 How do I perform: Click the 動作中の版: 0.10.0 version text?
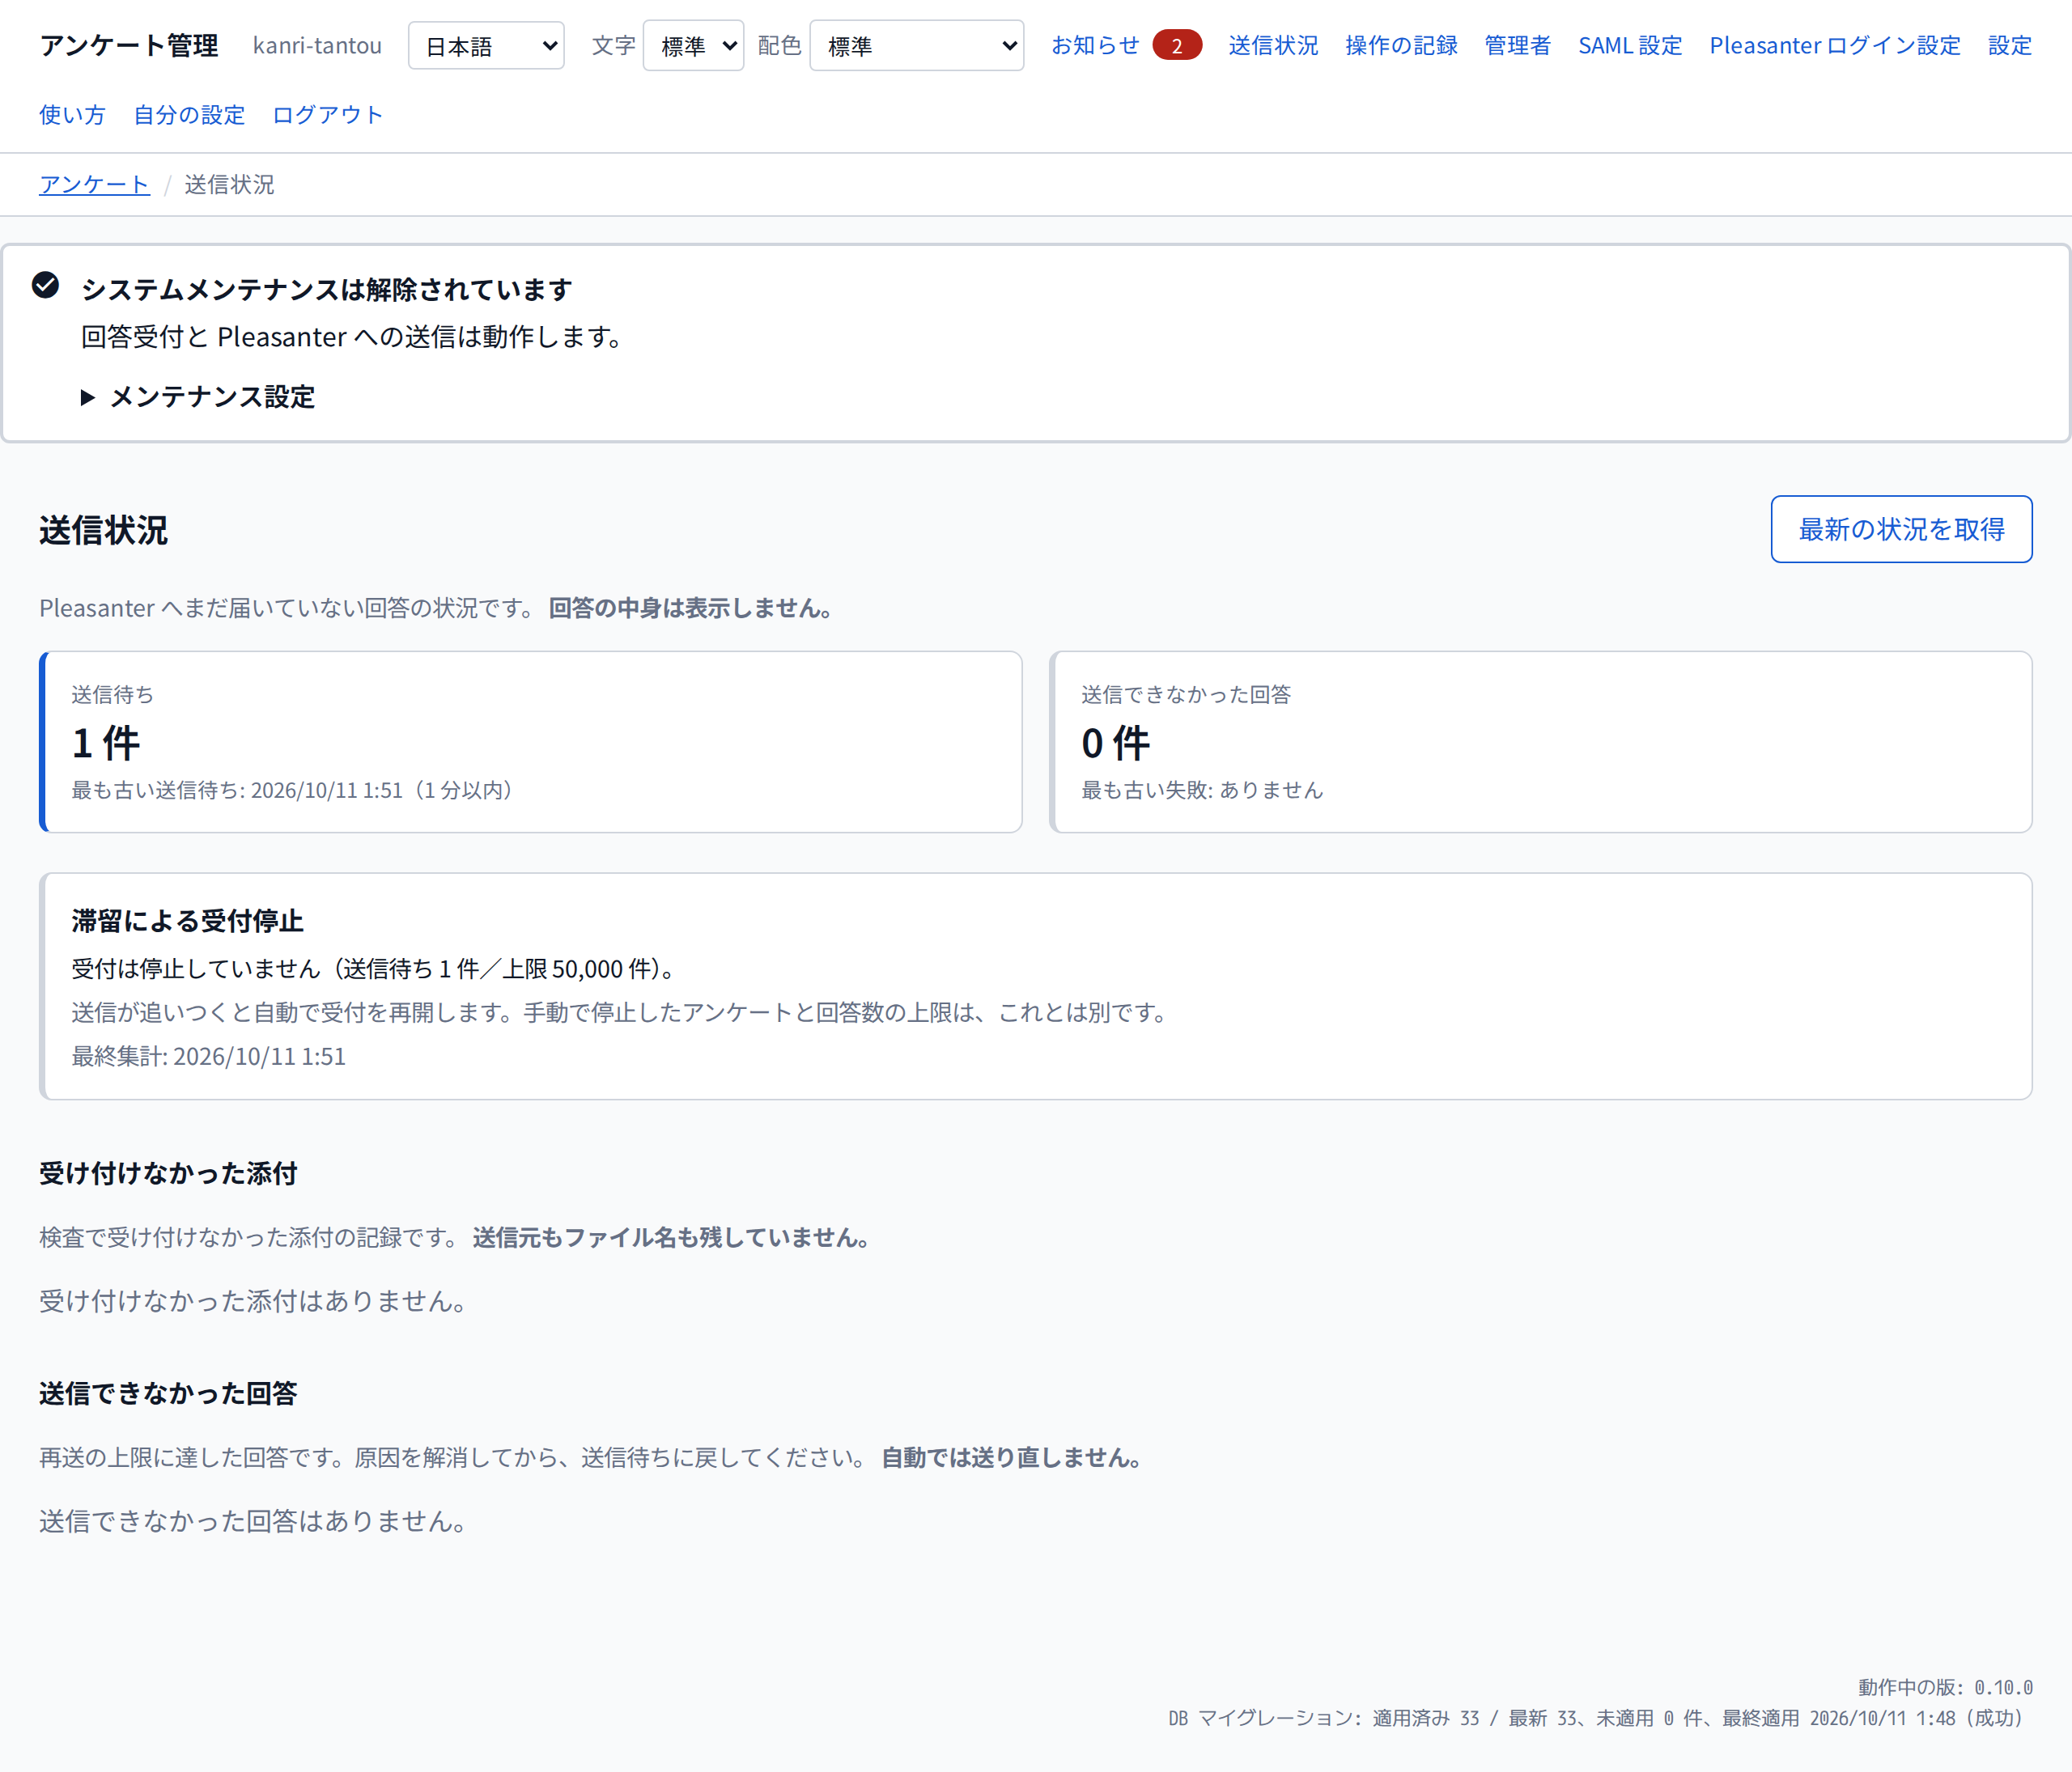coord(1945,1687)
